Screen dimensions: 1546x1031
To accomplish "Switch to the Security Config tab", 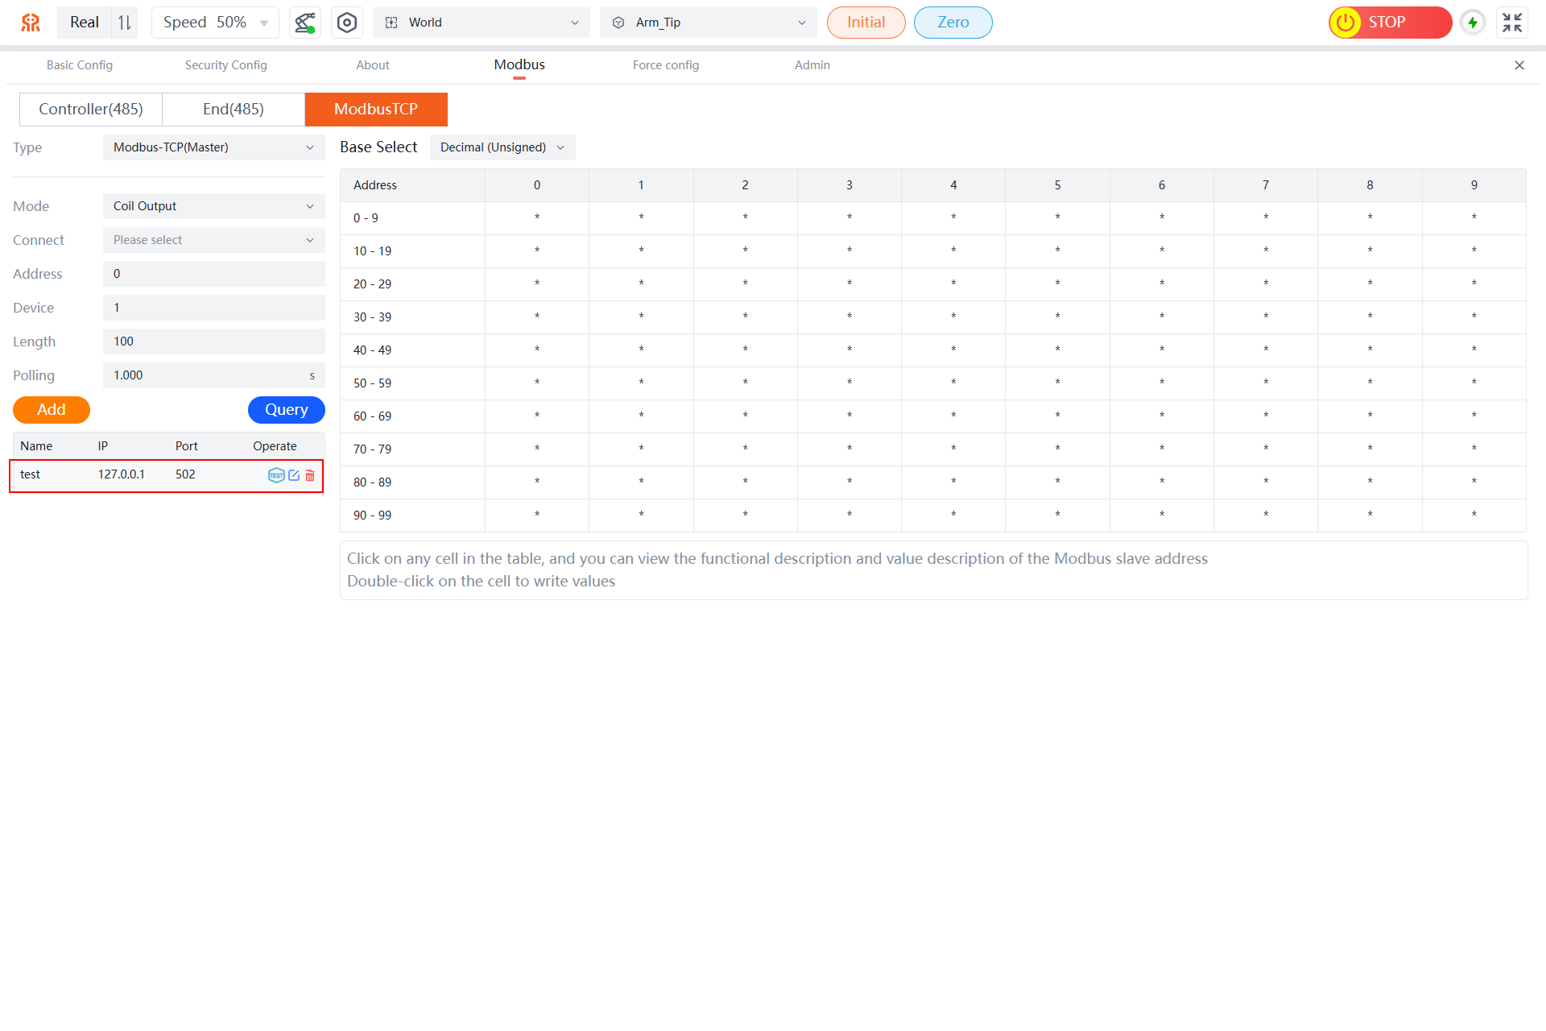I will click(225, 65).
